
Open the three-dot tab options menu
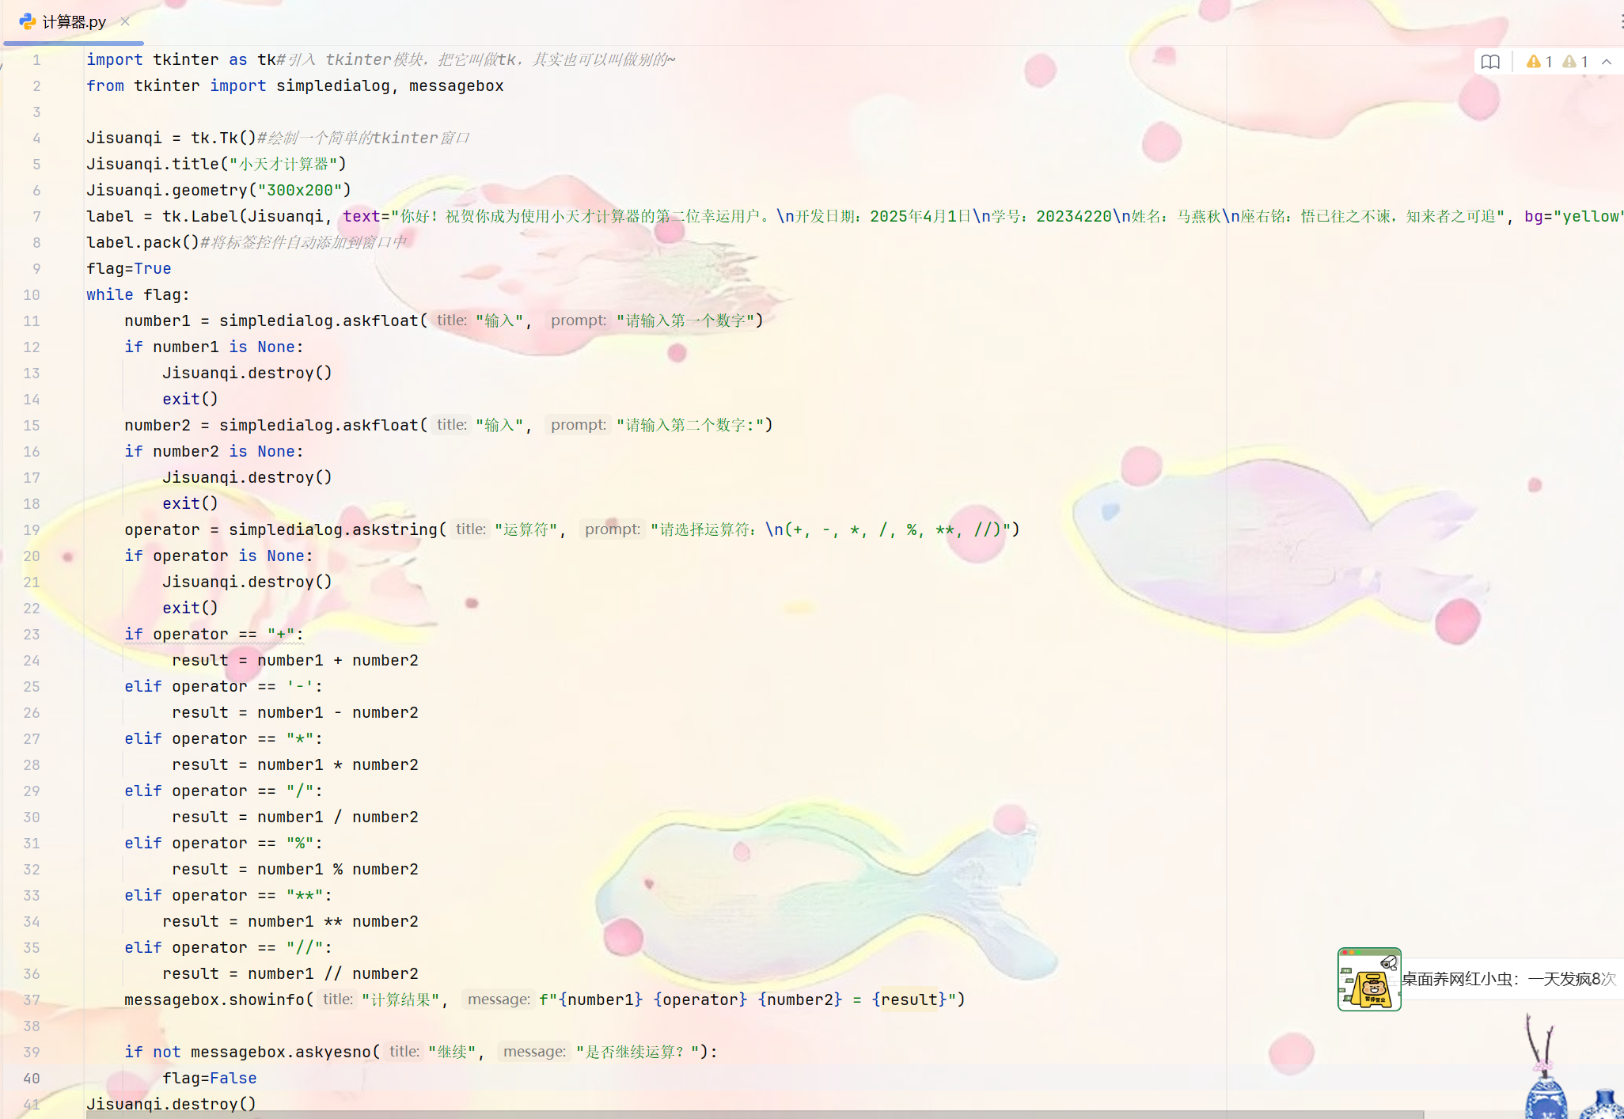click(x=1620, y=21)
